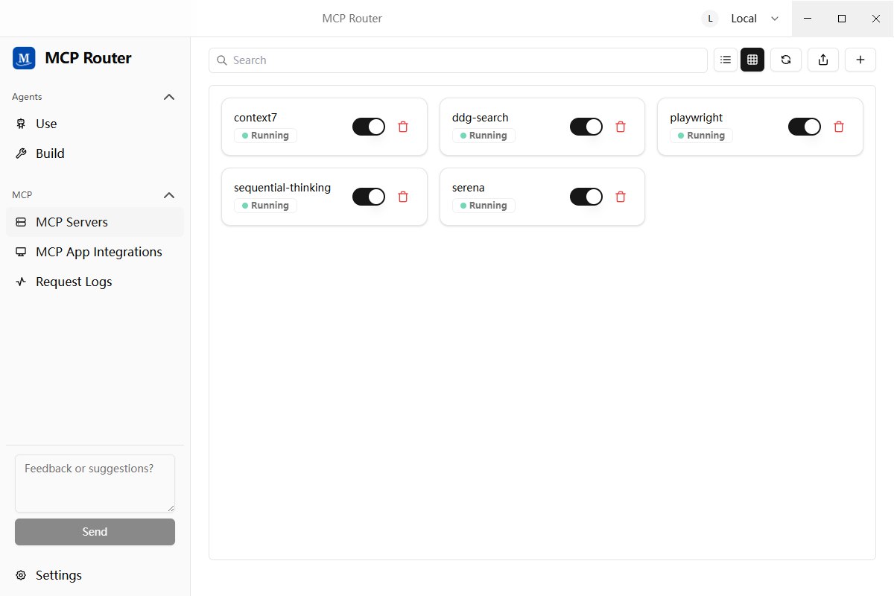
Task: Open MCP App Integrations page
Action: pyautogui.click(x=98, y=252)
